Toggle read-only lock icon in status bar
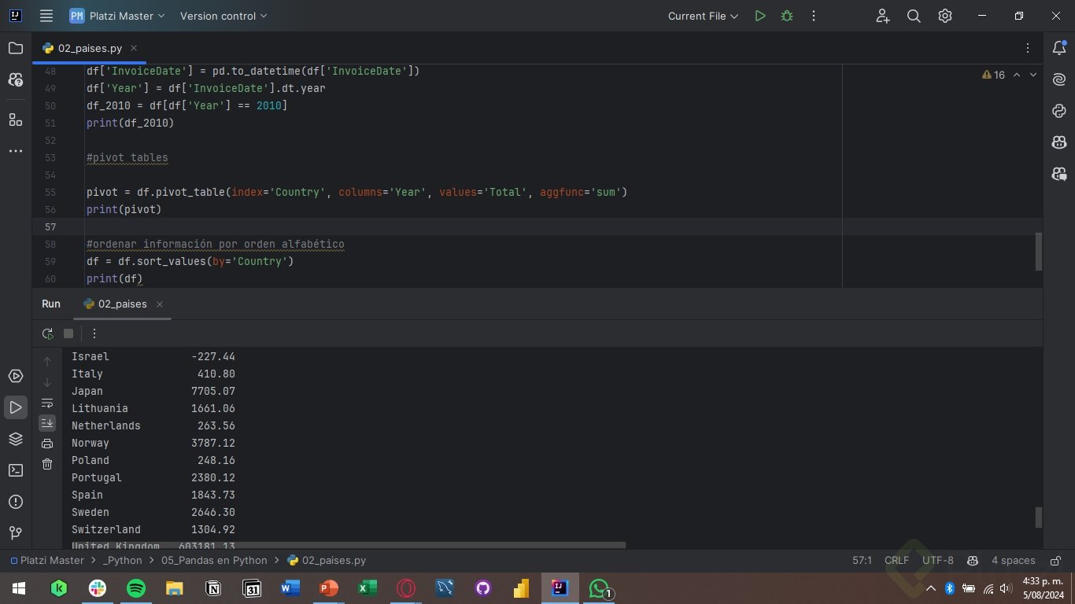This screenshot has width=1075, height=604. [x=1055, y=561]
